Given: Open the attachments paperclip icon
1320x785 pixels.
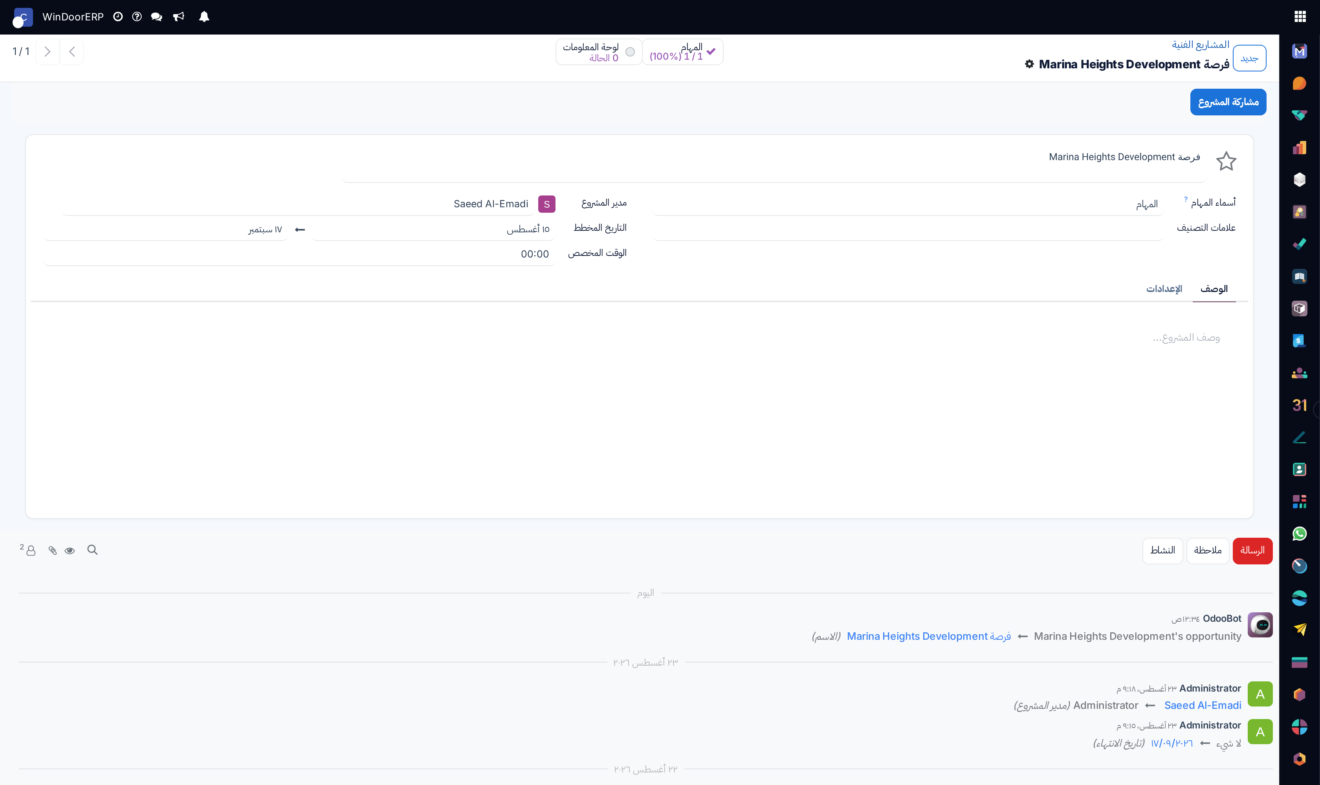Looking at the screenshot, I should 52,551.
